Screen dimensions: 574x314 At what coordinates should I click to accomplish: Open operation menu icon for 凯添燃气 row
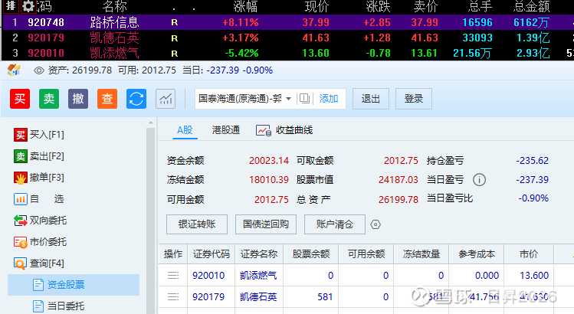[x=173, y=276]
